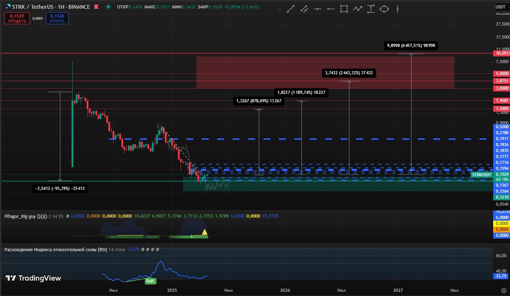Click the 2026 label on time axis
Viewport: 510px width, 296px height.
(x=285, y=290)
